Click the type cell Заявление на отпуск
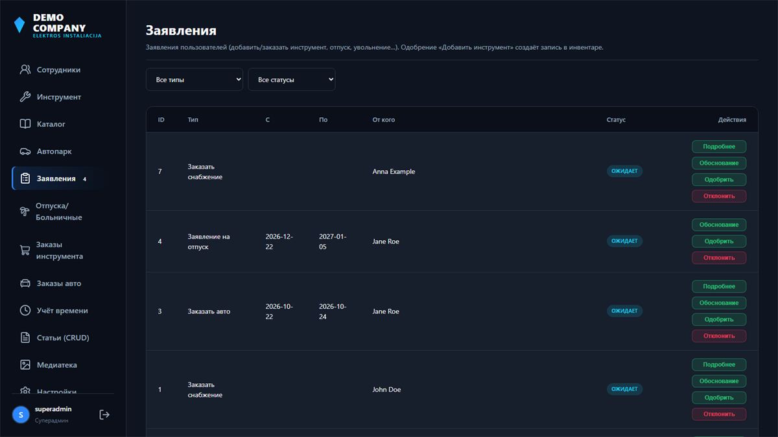 coord(209,241)
